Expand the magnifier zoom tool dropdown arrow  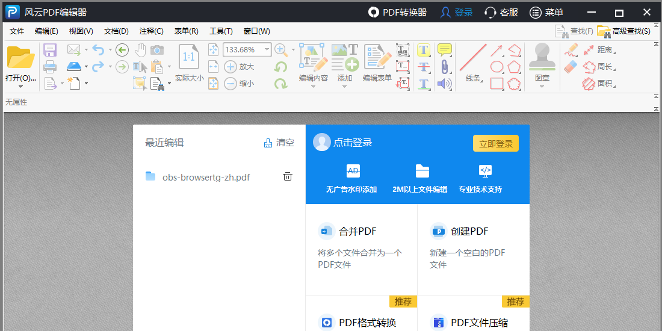(x=293, y=50)
